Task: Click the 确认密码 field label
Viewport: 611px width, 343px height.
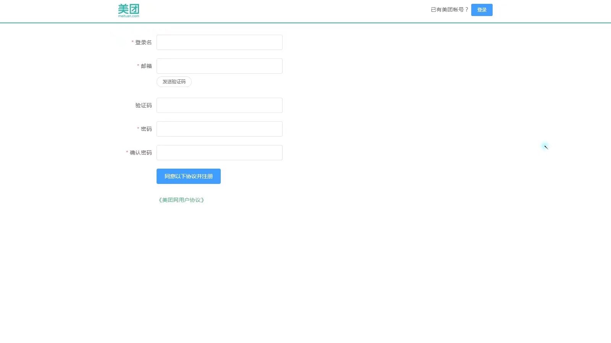Action: pos(141,153)
